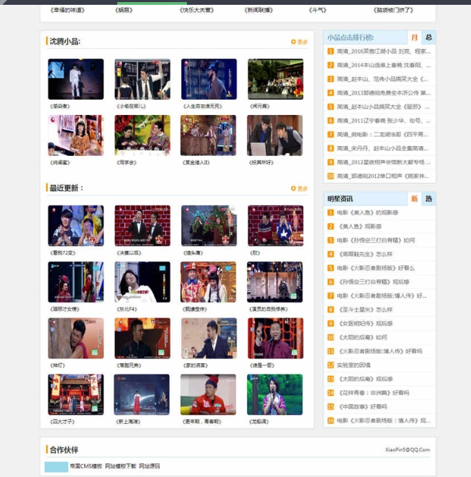The height and width of the screenshot is (477, 471).
Task: Select the 新 tab in 明星资讯
Action: pos(414,199)
